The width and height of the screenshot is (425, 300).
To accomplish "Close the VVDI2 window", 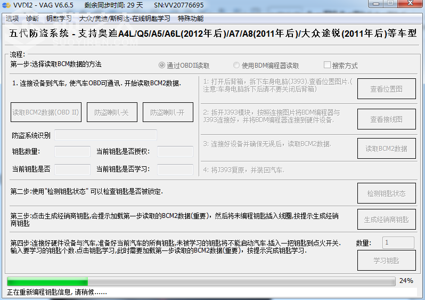I will pos(410,4).
